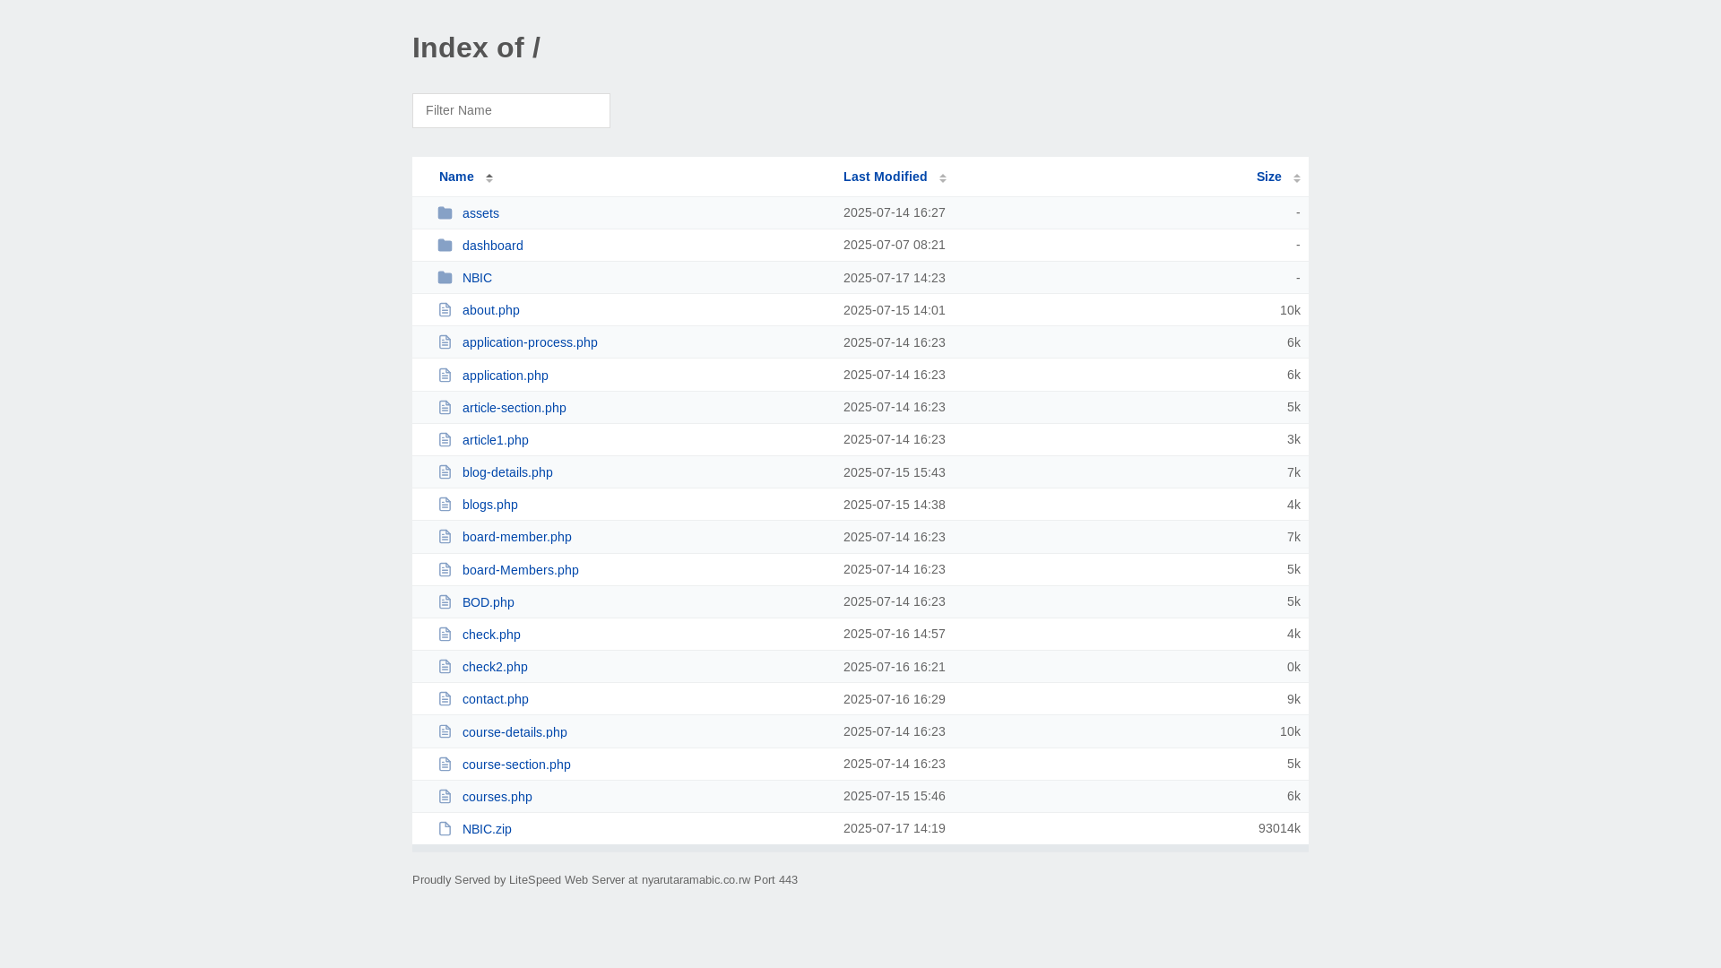The height and width of the screenshot is (968, 1721).
Task: Click the file icon beside check2.php
Action: (445, 667)
